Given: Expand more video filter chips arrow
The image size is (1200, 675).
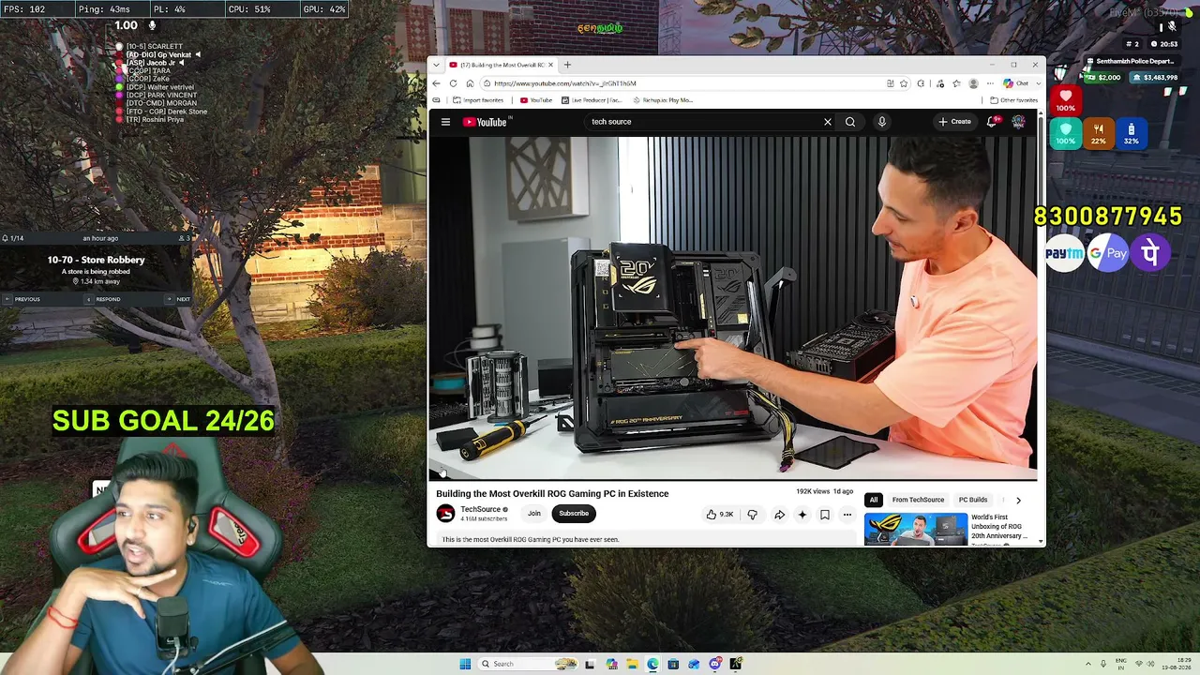Looking at the screenshot, I should pos(1018,500).
